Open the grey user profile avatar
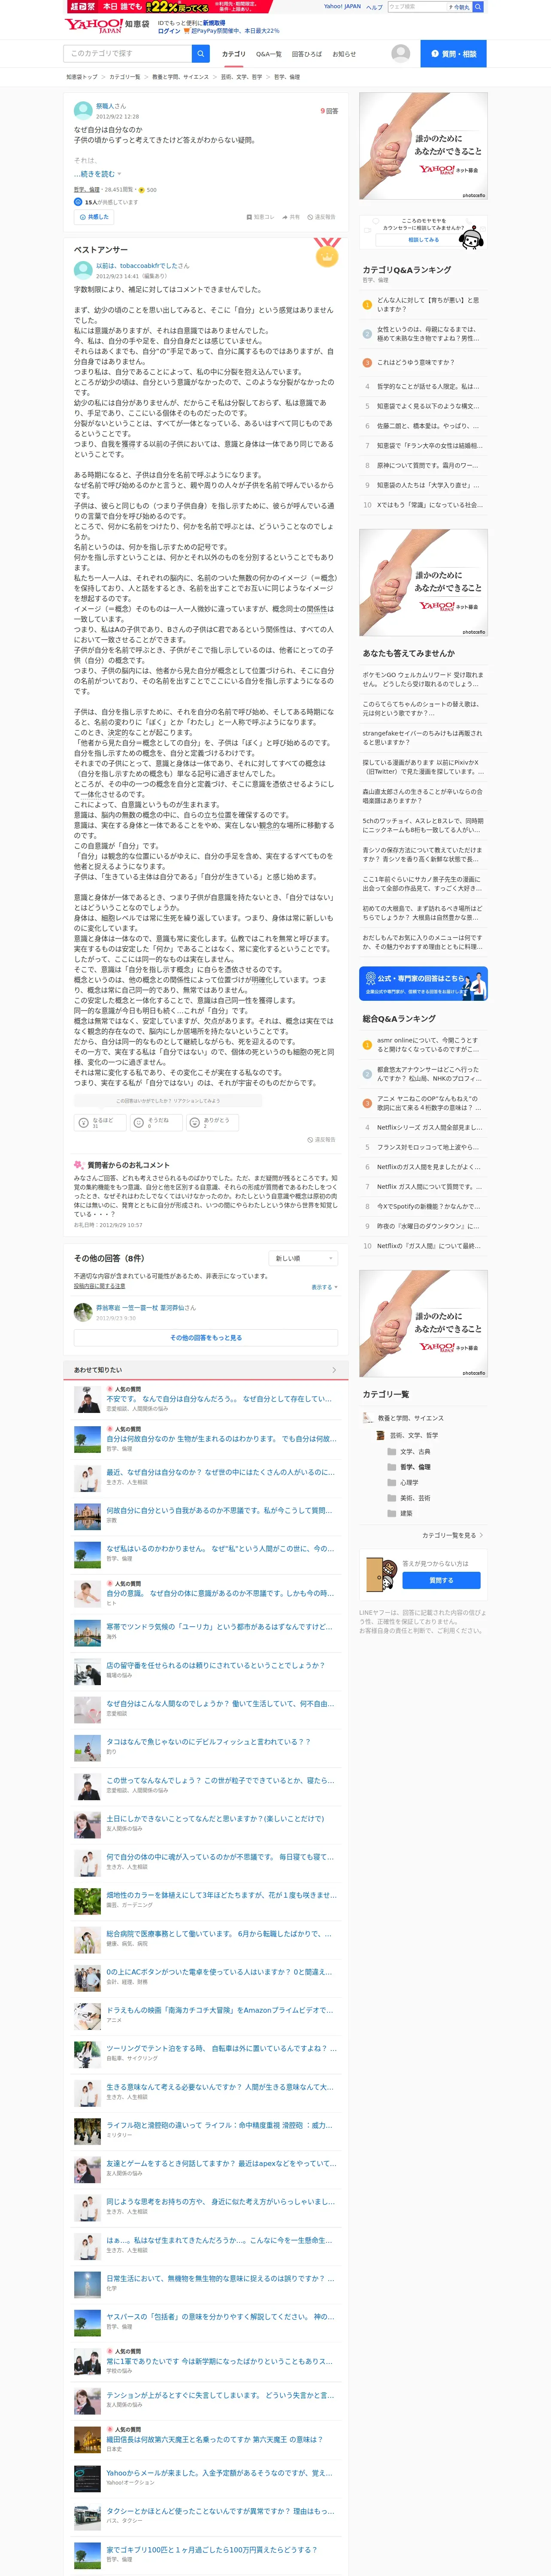This screenshot has width=551, height=2576. (401, 53)
